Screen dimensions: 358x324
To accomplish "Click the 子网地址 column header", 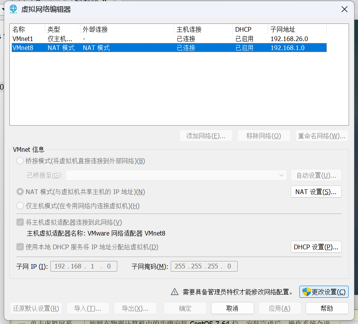I will point(297,29).
